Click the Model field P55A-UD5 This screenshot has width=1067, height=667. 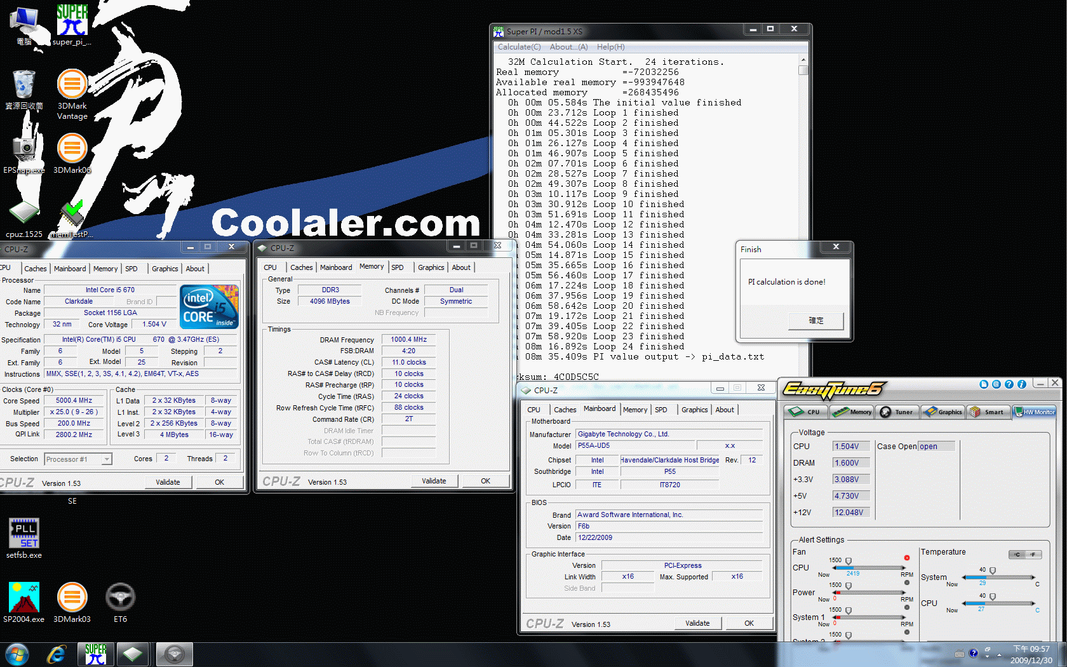[x=635, y=445]
